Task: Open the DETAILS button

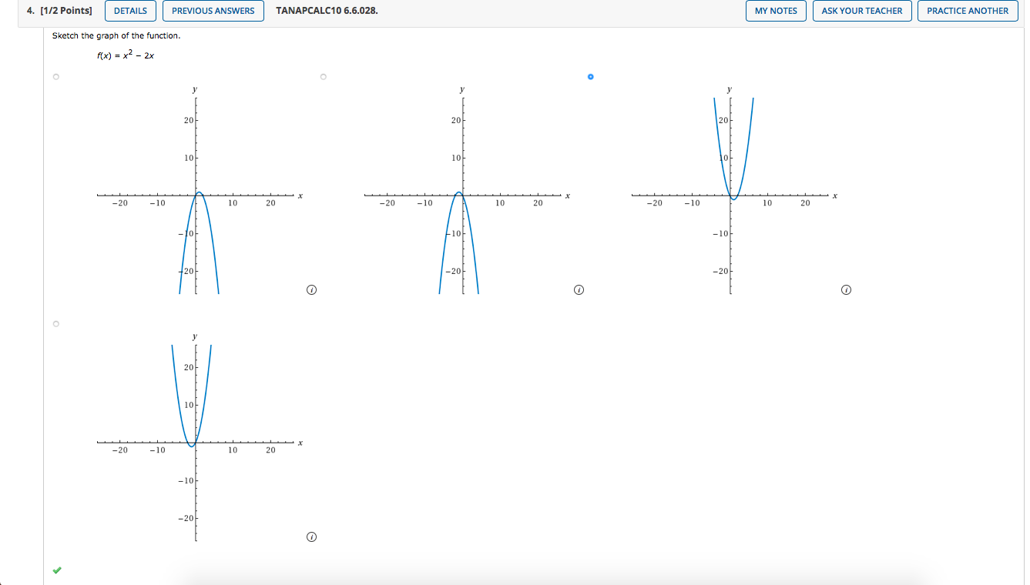Action: (130, 11)
